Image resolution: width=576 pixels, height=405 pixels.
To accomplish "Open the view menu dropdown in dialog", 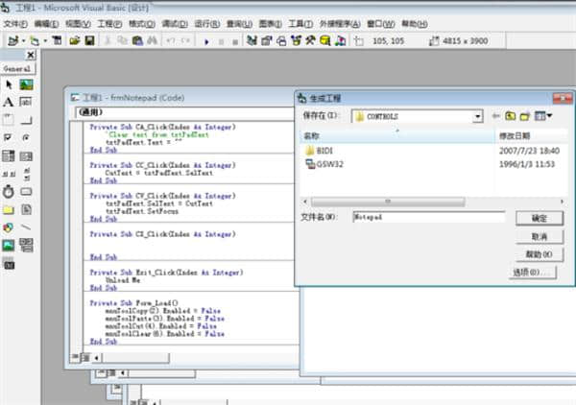I will click(543, 116).
